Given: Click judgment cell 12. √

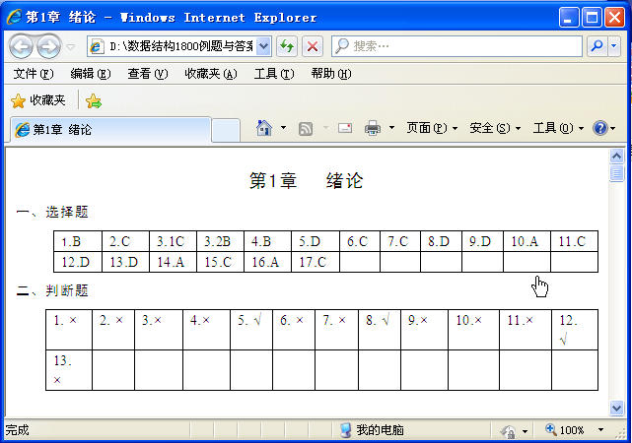Looking at the screenshot, I should [x=575, y=330].
